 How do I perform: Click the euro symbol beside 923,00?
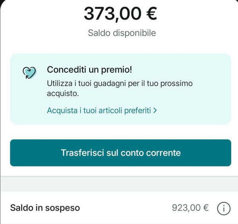[x=205, y=208]
